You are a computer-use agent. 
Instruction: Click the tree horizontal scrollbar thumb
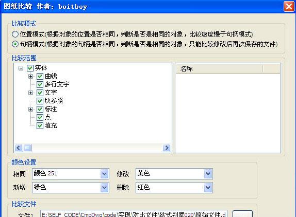pyautogui.click(x=27, y=148)
